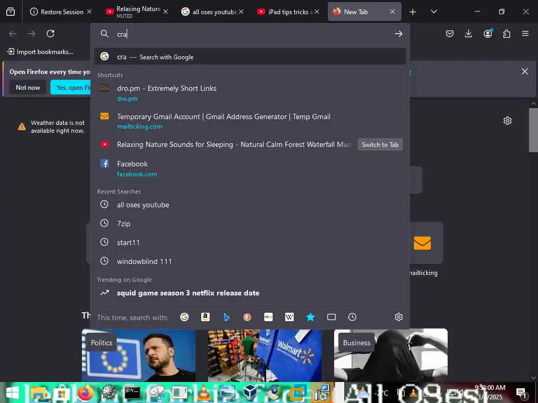Open search settings gear in the address bar dropdown

click(398, 317)
